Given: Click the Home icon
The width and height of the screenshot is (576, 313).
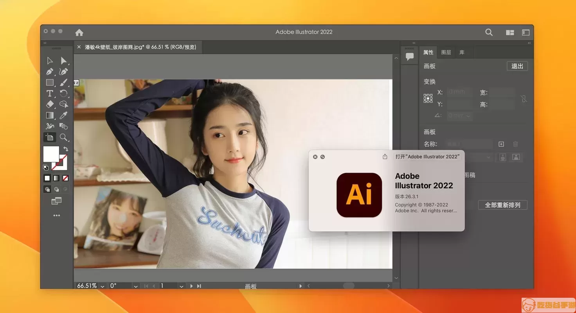Looking at the screenshot, I should coord(79,32).
